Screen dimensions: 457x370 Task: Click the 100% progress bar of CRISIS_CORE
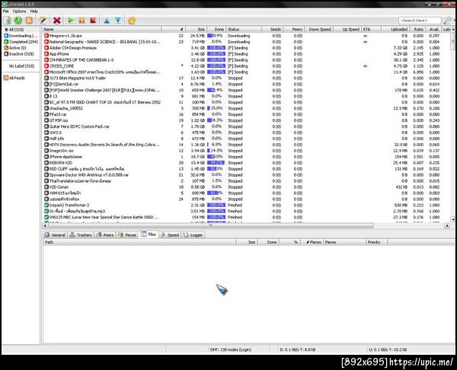(x=216, y=66)
